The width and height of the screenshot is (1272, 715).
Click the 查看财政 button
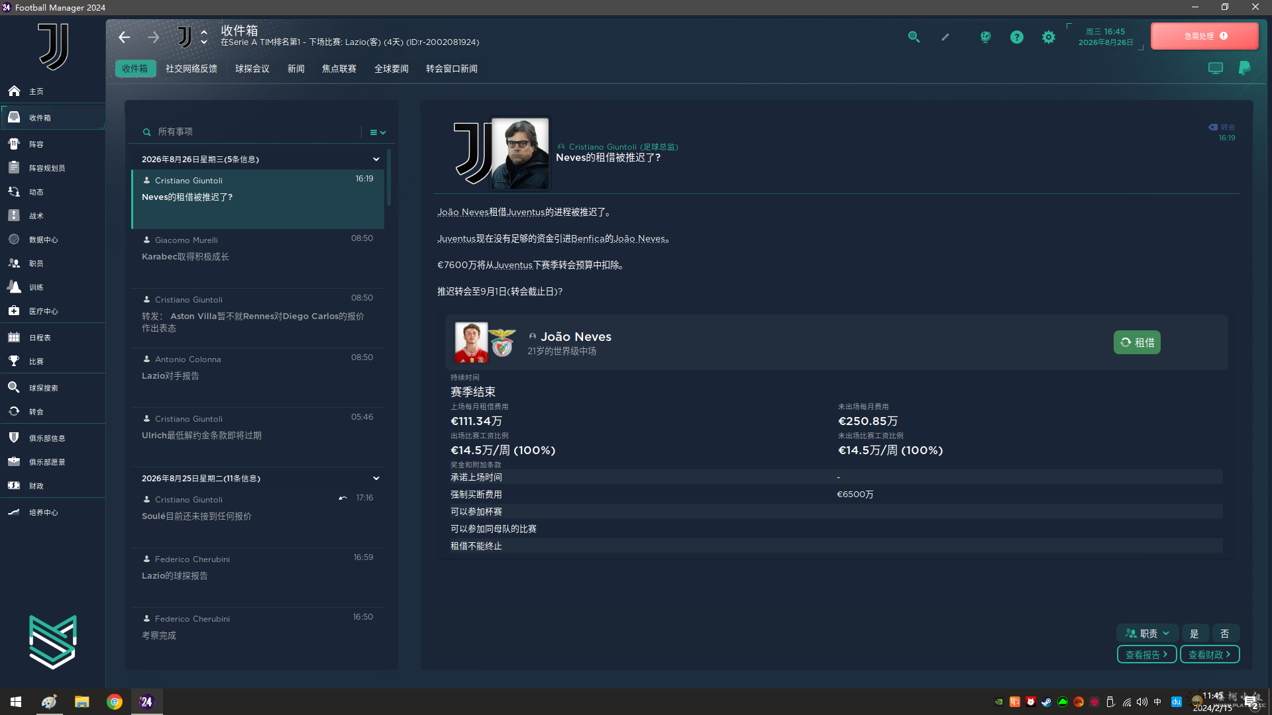1210,655
